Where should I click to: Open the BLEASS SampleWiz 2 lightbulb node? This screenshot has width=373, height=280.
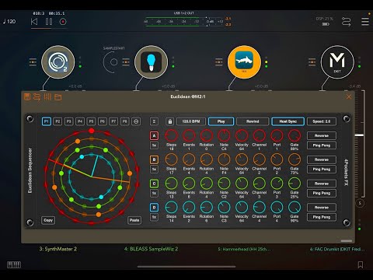(x=151, y=62)
